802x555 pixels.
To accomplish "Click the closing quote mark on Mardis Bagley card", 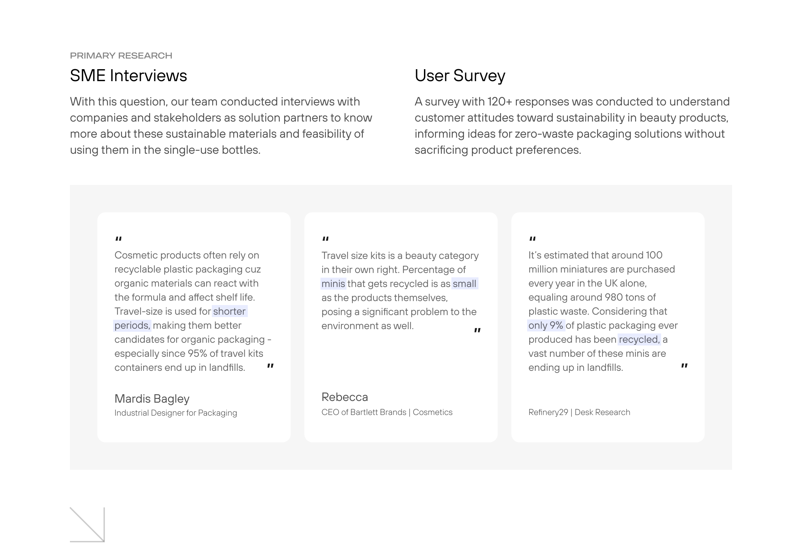I will [x=270, y=366].
